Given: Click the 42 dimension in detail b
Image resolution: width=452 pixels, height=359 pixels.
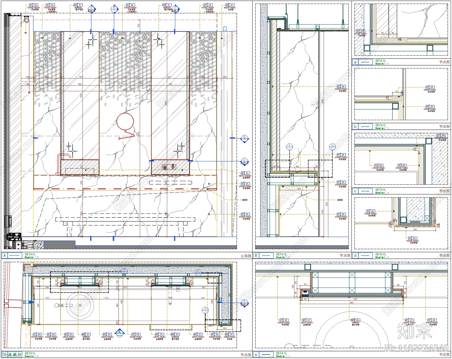Looking at the screenshot, I should coord(397,92).
